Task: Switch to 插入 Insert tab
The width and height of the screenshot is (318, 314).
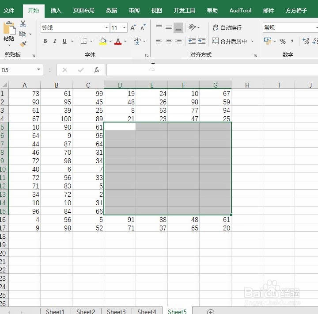Action: [56, 10]
